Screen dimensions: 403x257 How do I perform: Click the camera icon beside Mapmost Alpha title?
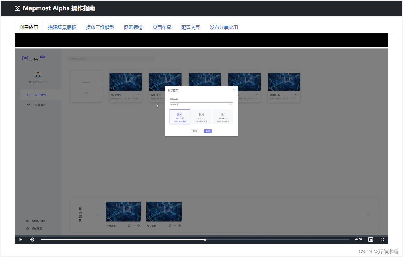[x=18, y=8]
